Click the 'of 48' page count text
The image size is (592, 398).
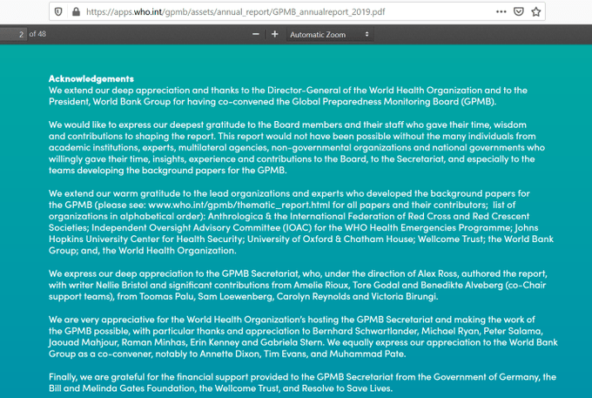pos(37,34)
